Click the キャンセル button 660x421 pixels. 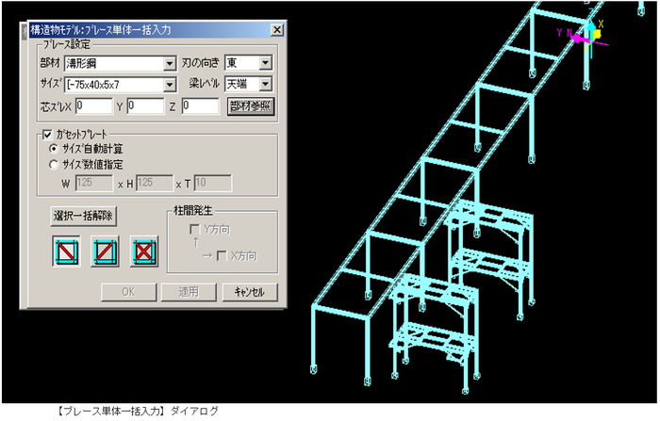point(250,292)
